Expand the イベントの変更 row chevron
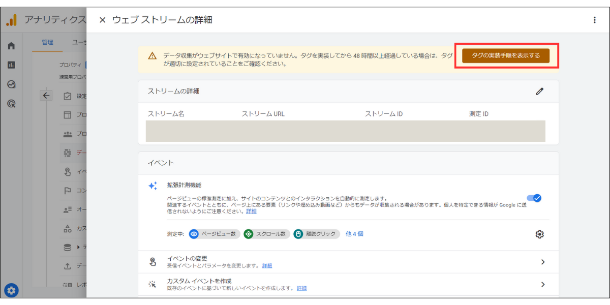The height and width of the screenshot is (305, 610). 542,262
